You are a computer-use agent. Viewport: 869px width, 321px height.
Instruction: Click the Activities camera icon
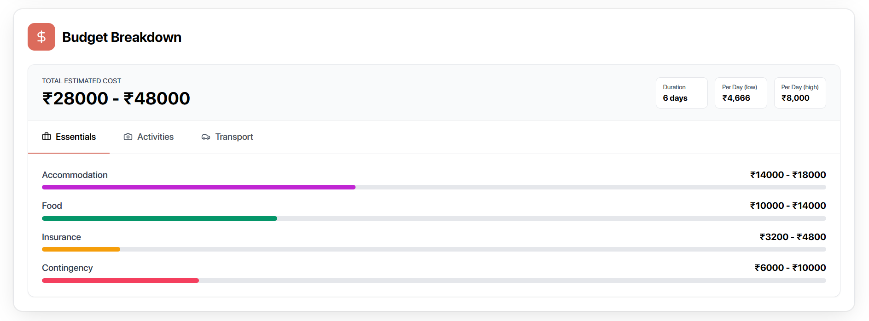click(128, 137)
